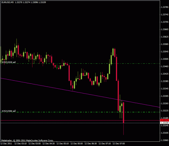The image size is (169, 146).
Task: Click the 1.33425 price scale label
Action: 165,74
